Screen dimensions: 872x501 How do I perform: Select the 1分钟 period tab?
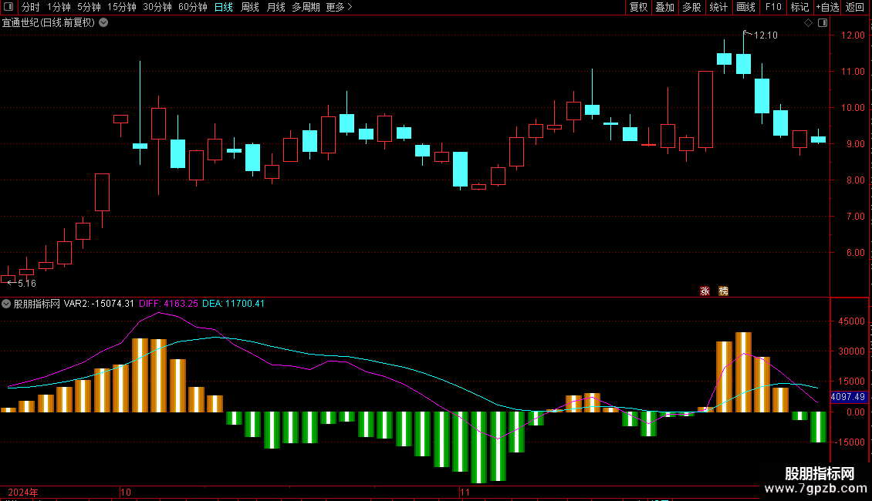[x=59, y=7]
